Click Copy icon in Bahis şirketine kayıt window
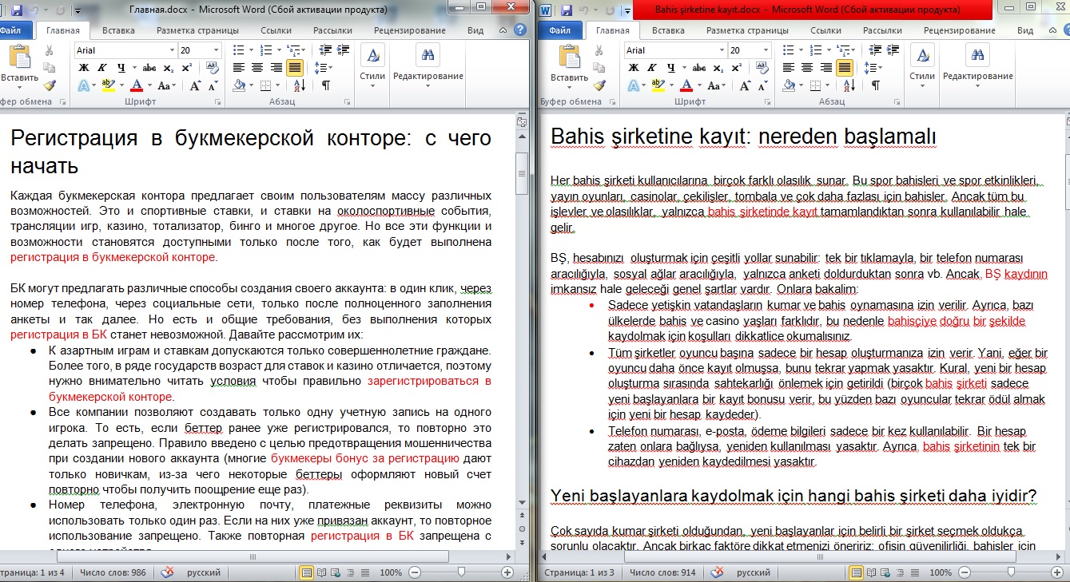The image size is (1070, 582). [x=599, y=68]
